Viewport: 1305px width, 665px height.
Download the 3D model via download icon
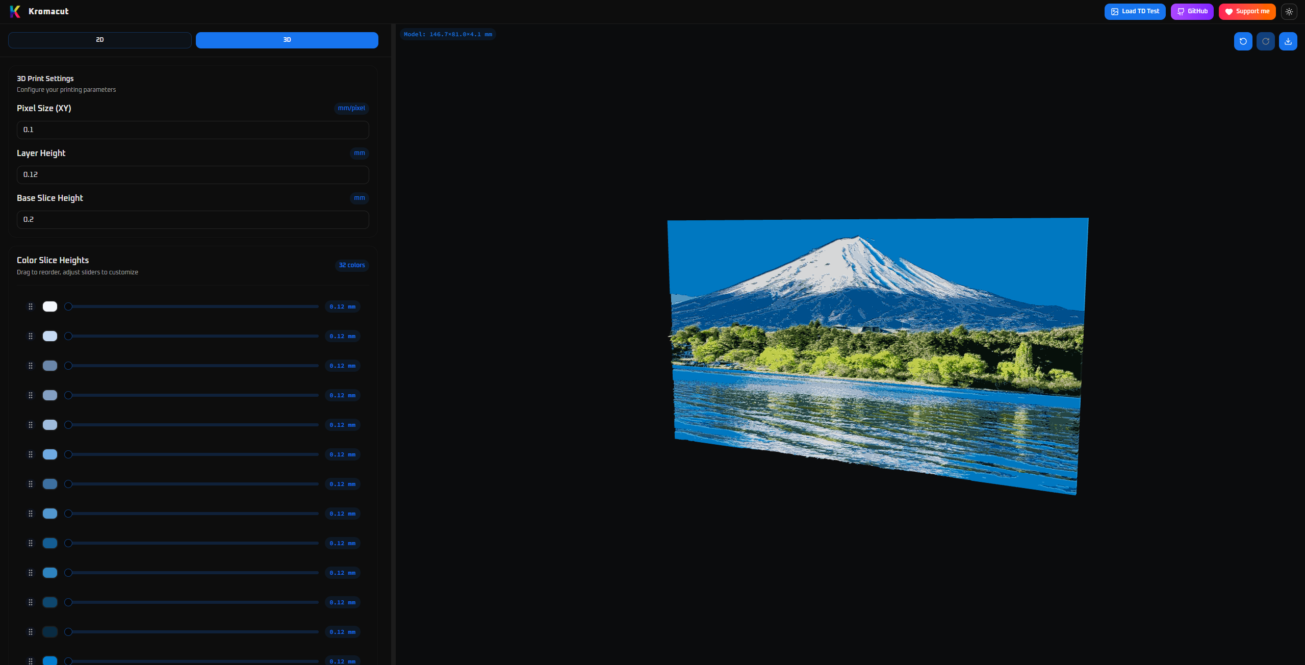pyautogui.click(x=1288, y=41)
